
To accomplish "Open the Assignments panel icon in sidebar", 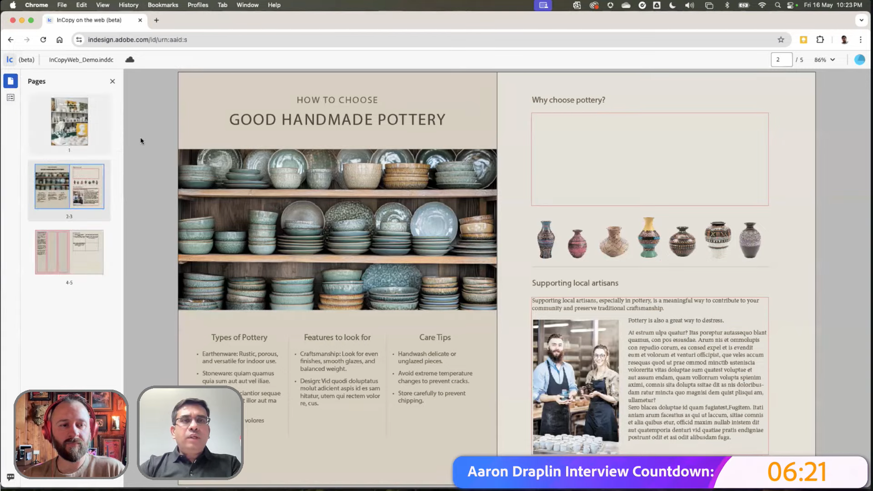I will coord(10,98).
